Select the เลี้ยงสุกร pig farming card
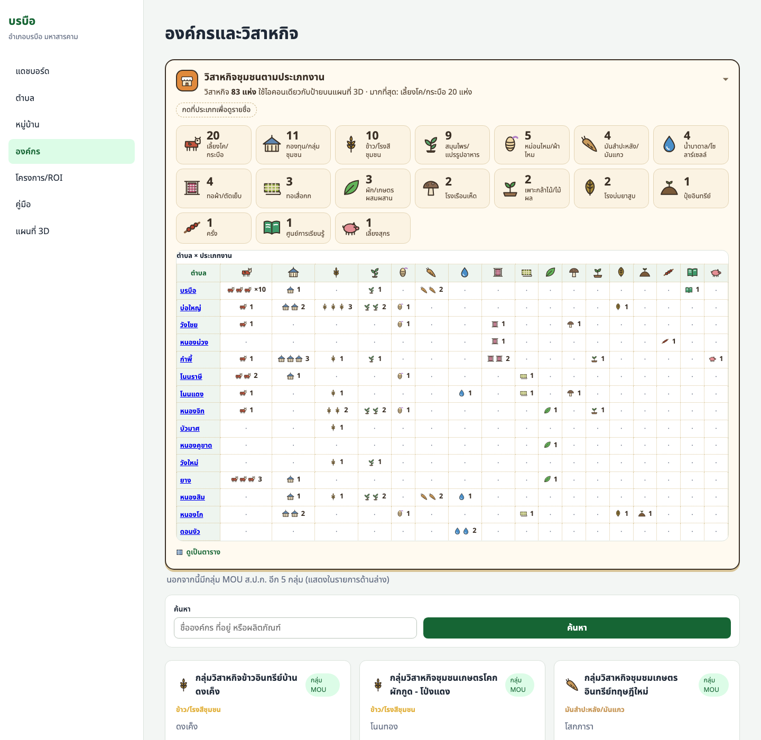 pyautogui.click(x=373, y=228)
